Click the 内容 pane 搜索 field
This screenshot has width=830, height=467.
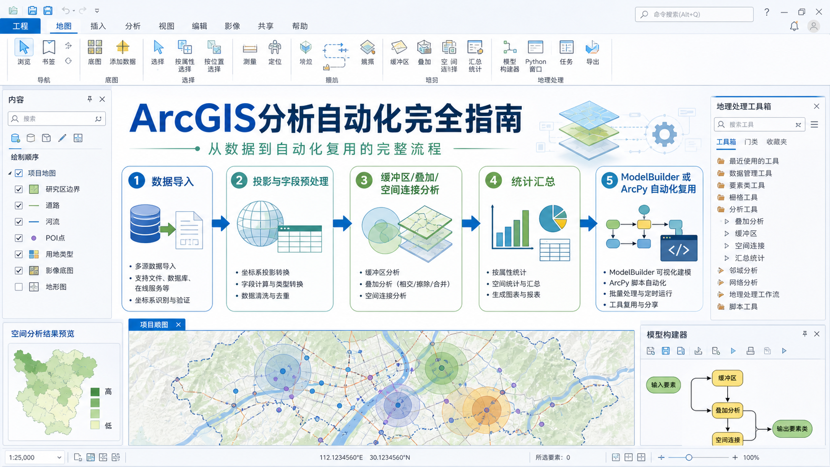coord(57,119)
